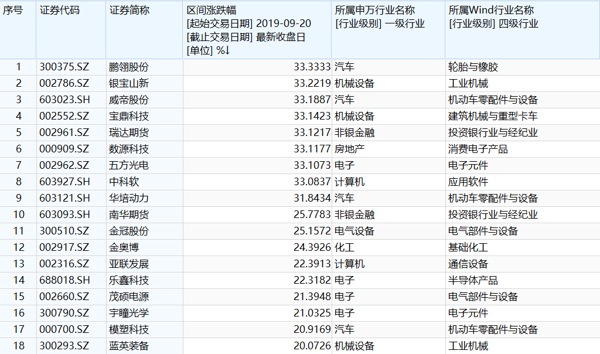Viewport: 600px width, 354px height.
Task: Select code 002917.SZ
Action: click(64, 247)
